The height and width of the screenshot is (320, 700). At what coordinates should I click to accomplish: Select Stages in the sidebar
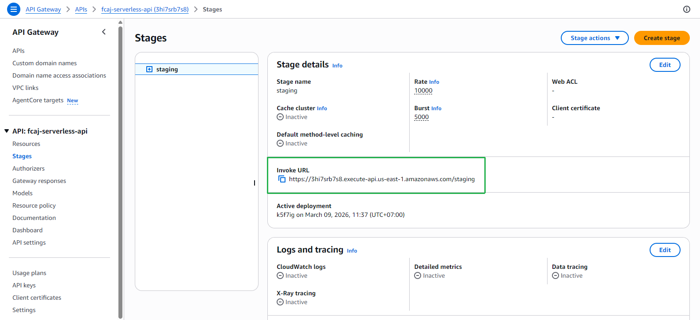point(22,156)
